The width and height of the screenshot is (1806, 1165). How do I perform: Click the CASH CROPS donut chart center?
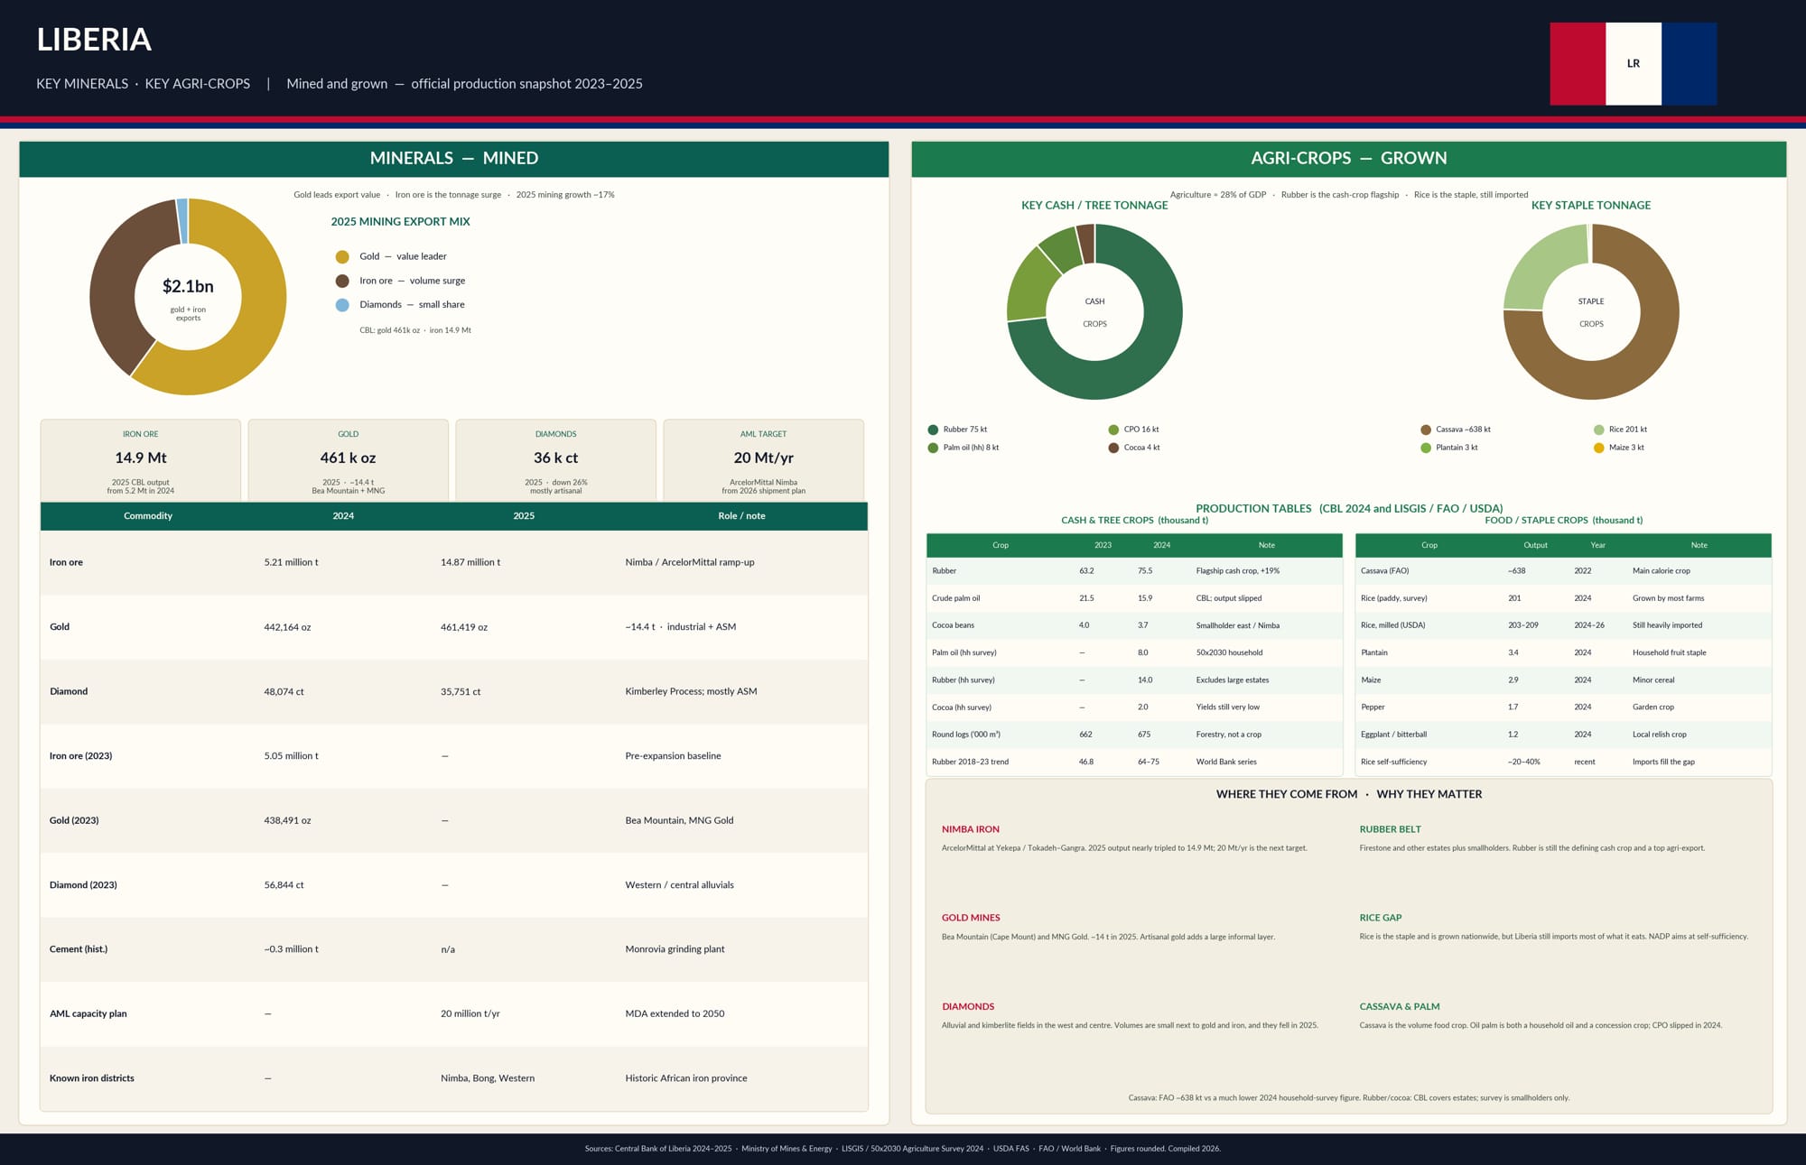tap(1094, 312)
